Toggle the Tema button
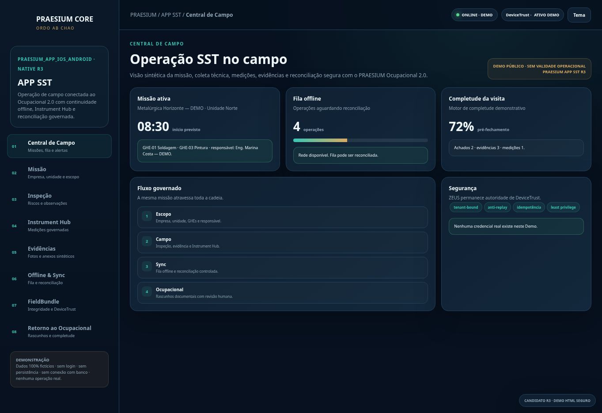 (x=579, y=15)
